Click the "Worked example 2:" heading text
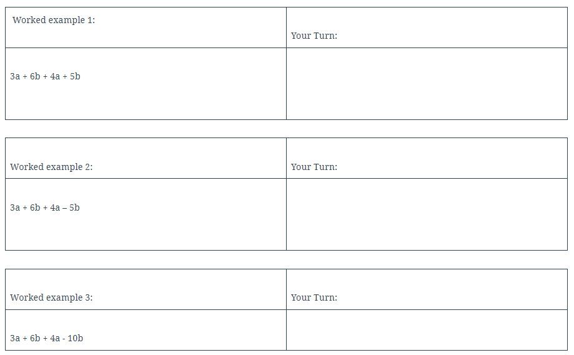 click(51, 167)
